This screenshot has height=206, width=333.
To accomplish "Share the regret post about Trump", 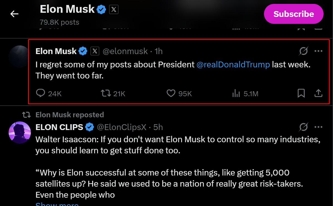I will click(x=318, y=93).
